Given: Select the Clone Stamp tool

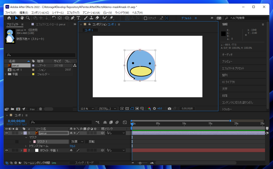Looking at the screenshot, I should pyautogui.click(x=91, y=18).
